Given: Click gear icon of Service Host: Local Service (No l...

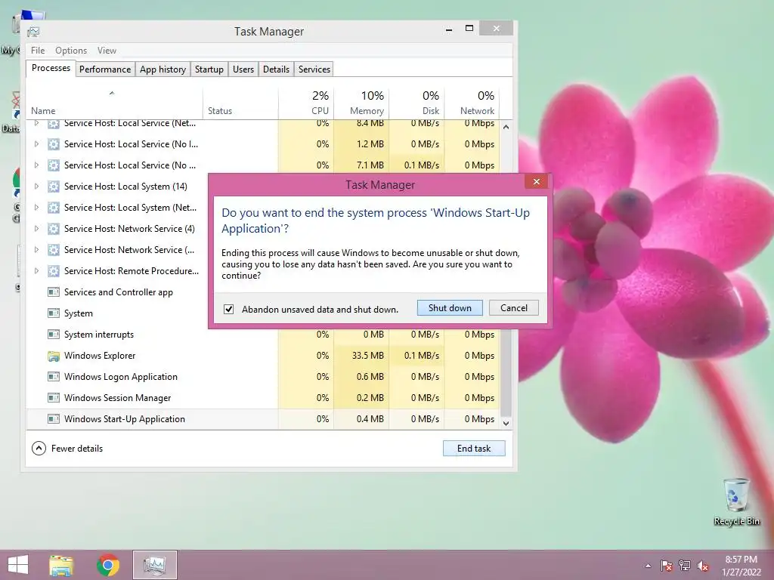Looking at the screenshot, I should click(54, 144).
